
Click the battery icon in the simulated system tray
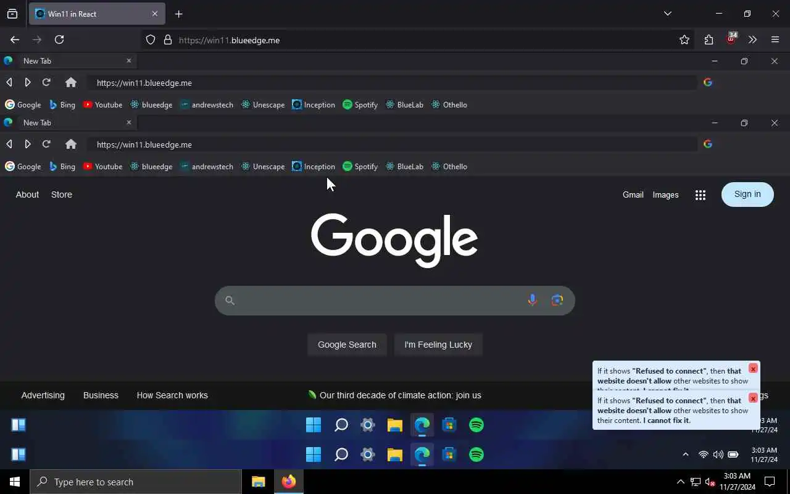tap(733, 454)
